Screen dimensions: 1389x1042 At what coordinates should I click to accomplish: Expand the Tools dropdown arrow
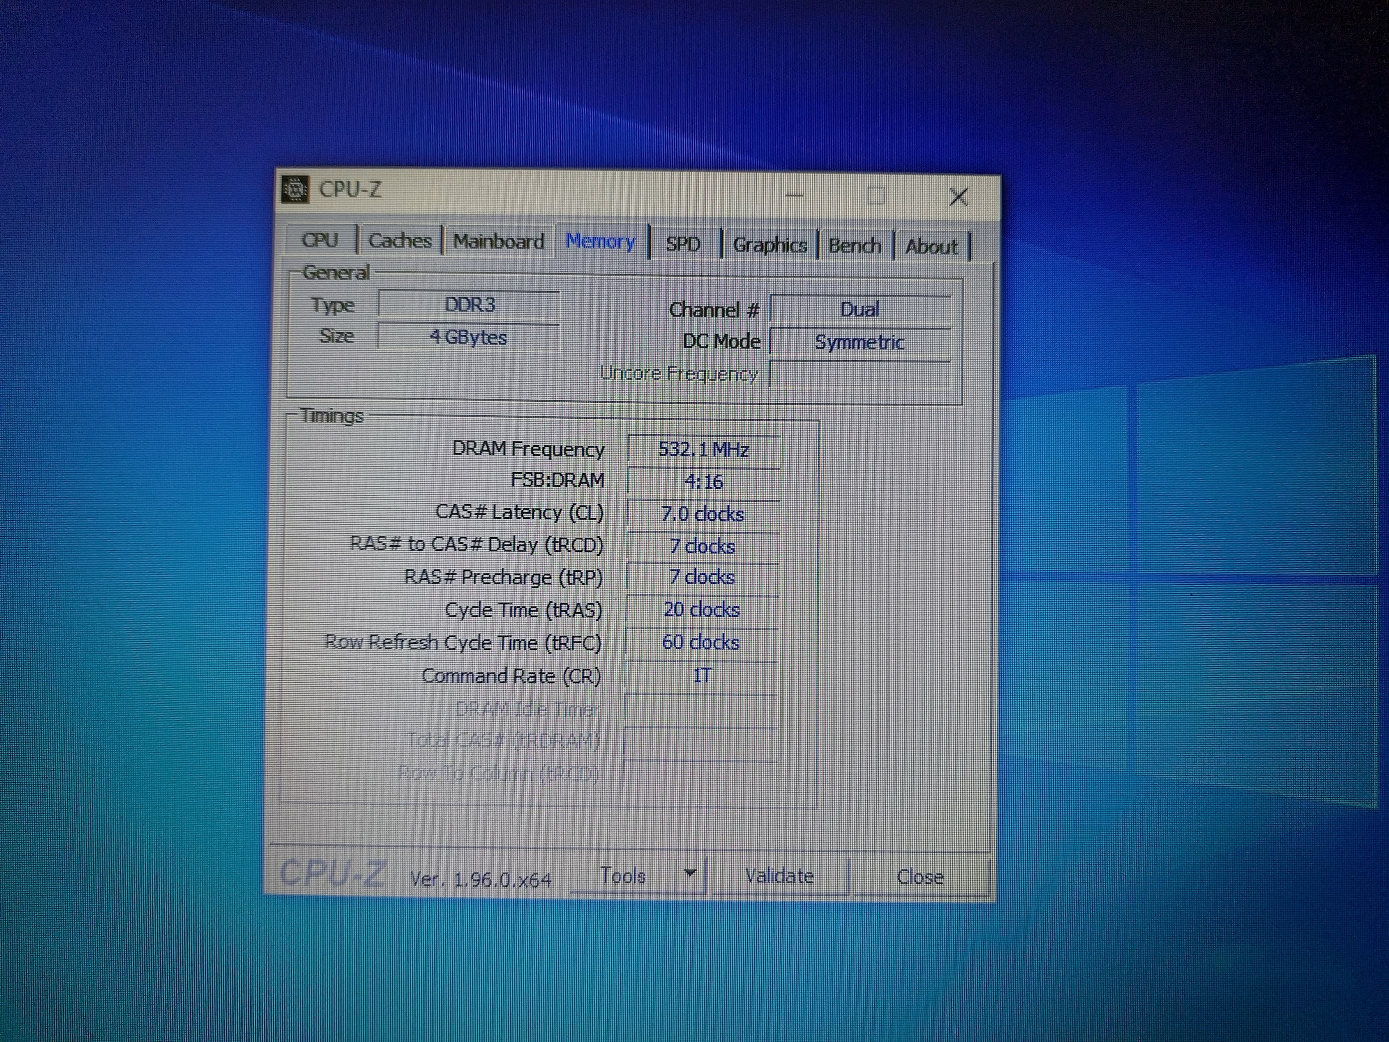[690, 874]
